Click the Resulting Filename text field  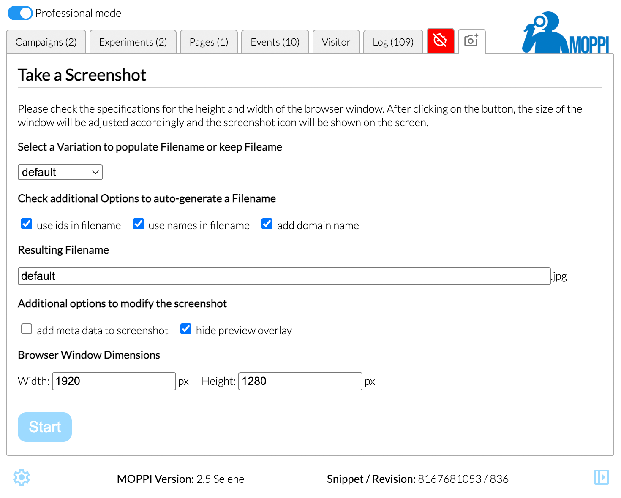click(x=284, y=276)
